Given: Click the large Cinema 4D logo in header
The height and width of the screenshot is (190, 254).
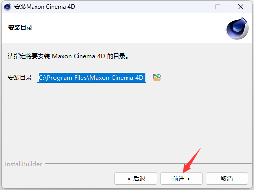Looking at the screenshot, I should [x=237, y=28].
